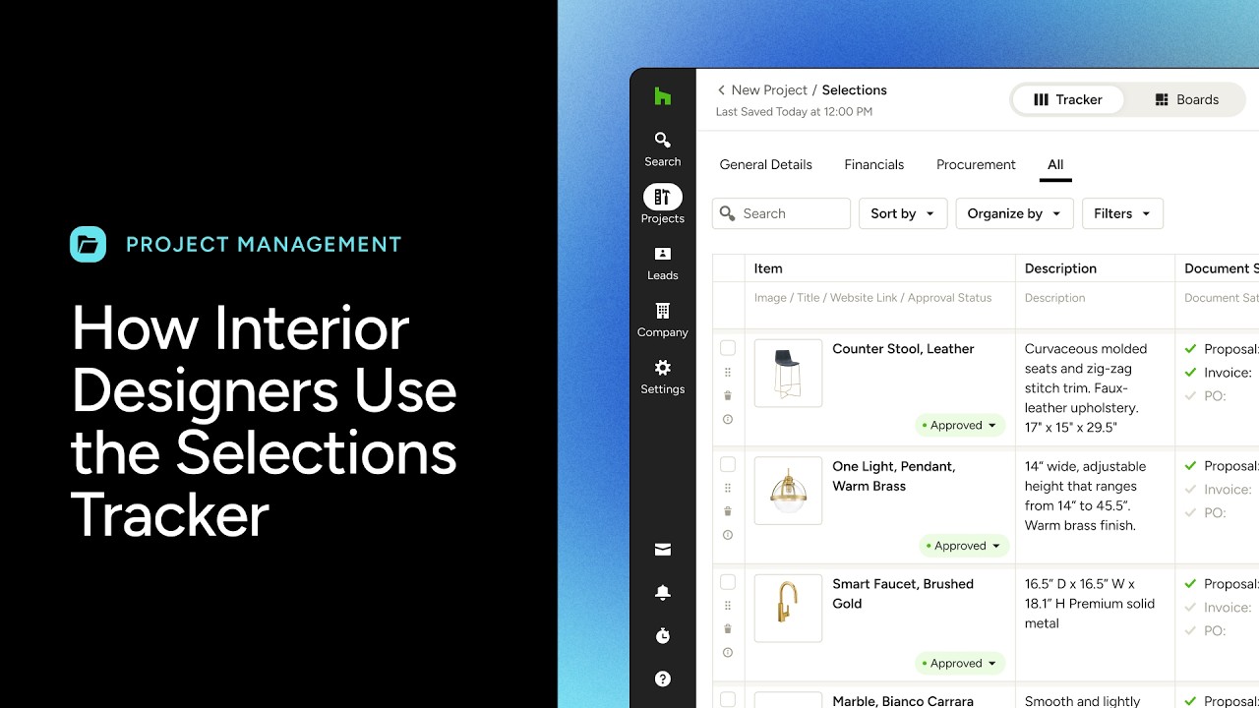Open the General Details tab

click(766, 164)
